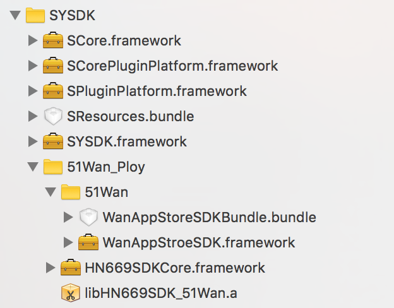
Task: Click the SResources.bundle white brick icon
Action: pyautogui.click(x=53, y=116)
